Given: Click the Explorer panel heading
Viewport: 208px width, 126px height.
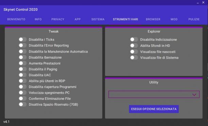Looking at the screenshot, I should click(154, 31).
